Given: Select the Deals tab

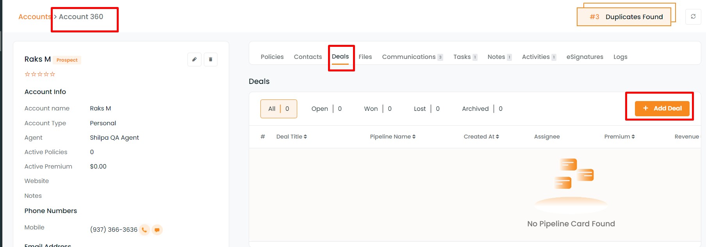Looking at the screenshot, I should [341, 57].
